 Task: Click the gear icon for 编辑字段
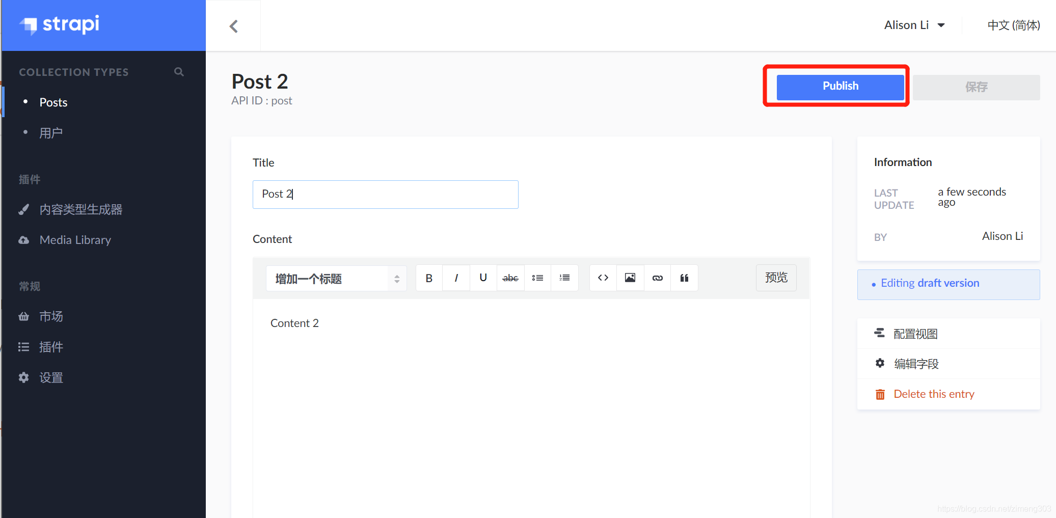coord(880,363)
